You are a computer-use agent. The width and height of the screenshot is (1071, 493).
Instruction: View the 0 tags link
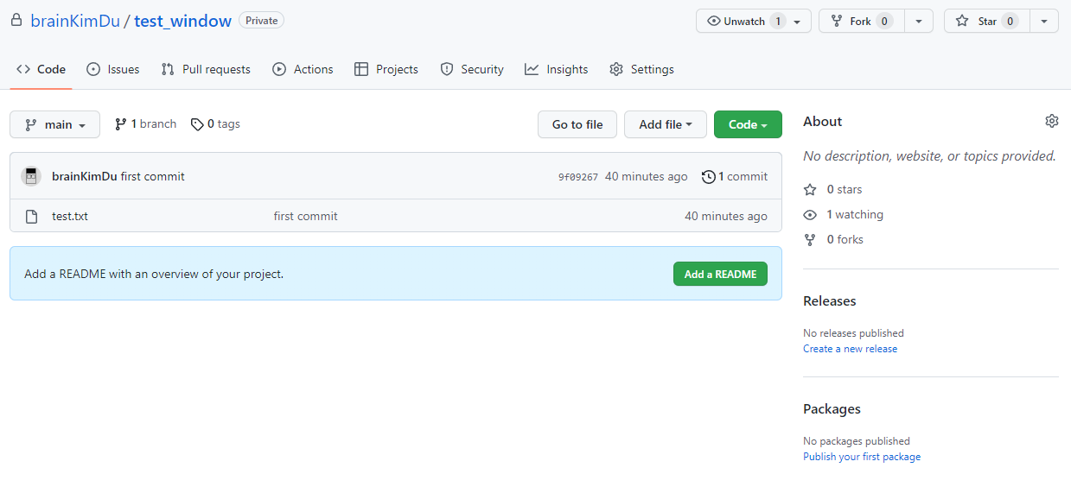[x=216, y=124]
